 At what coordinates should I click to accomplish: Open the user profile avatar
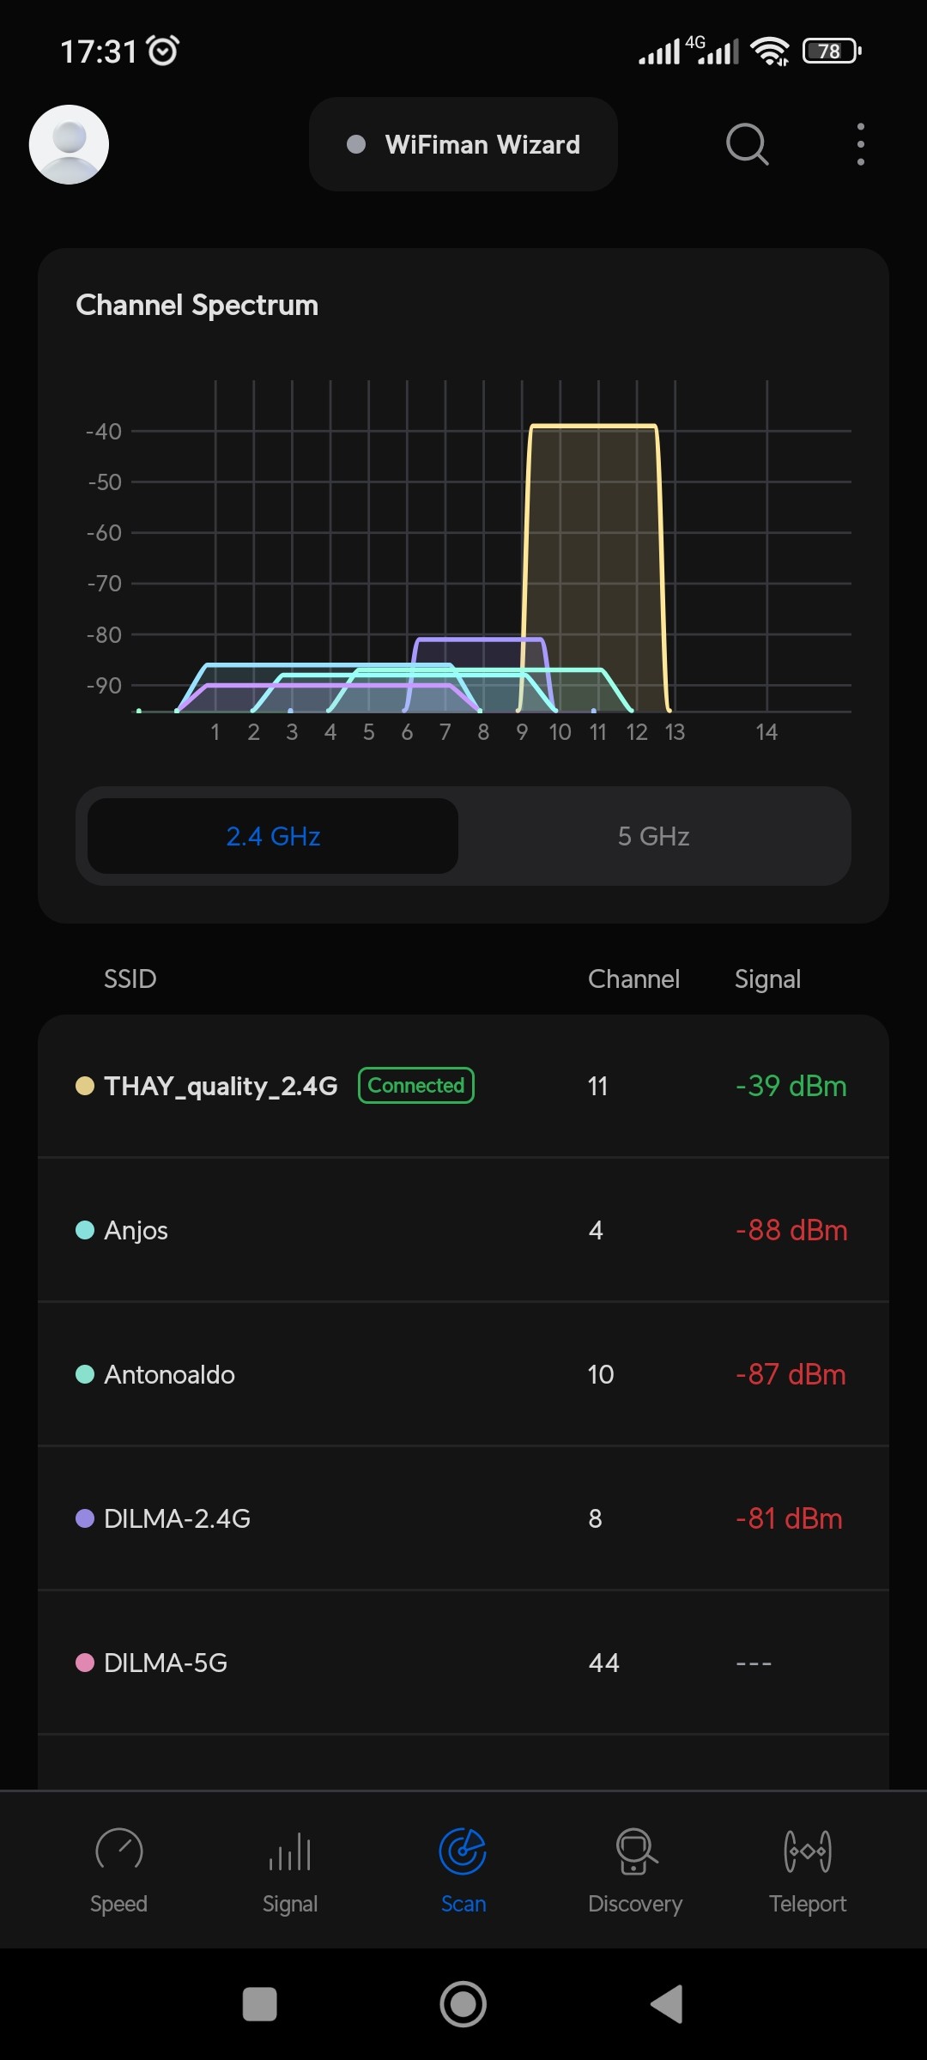[x=69, y=144]
